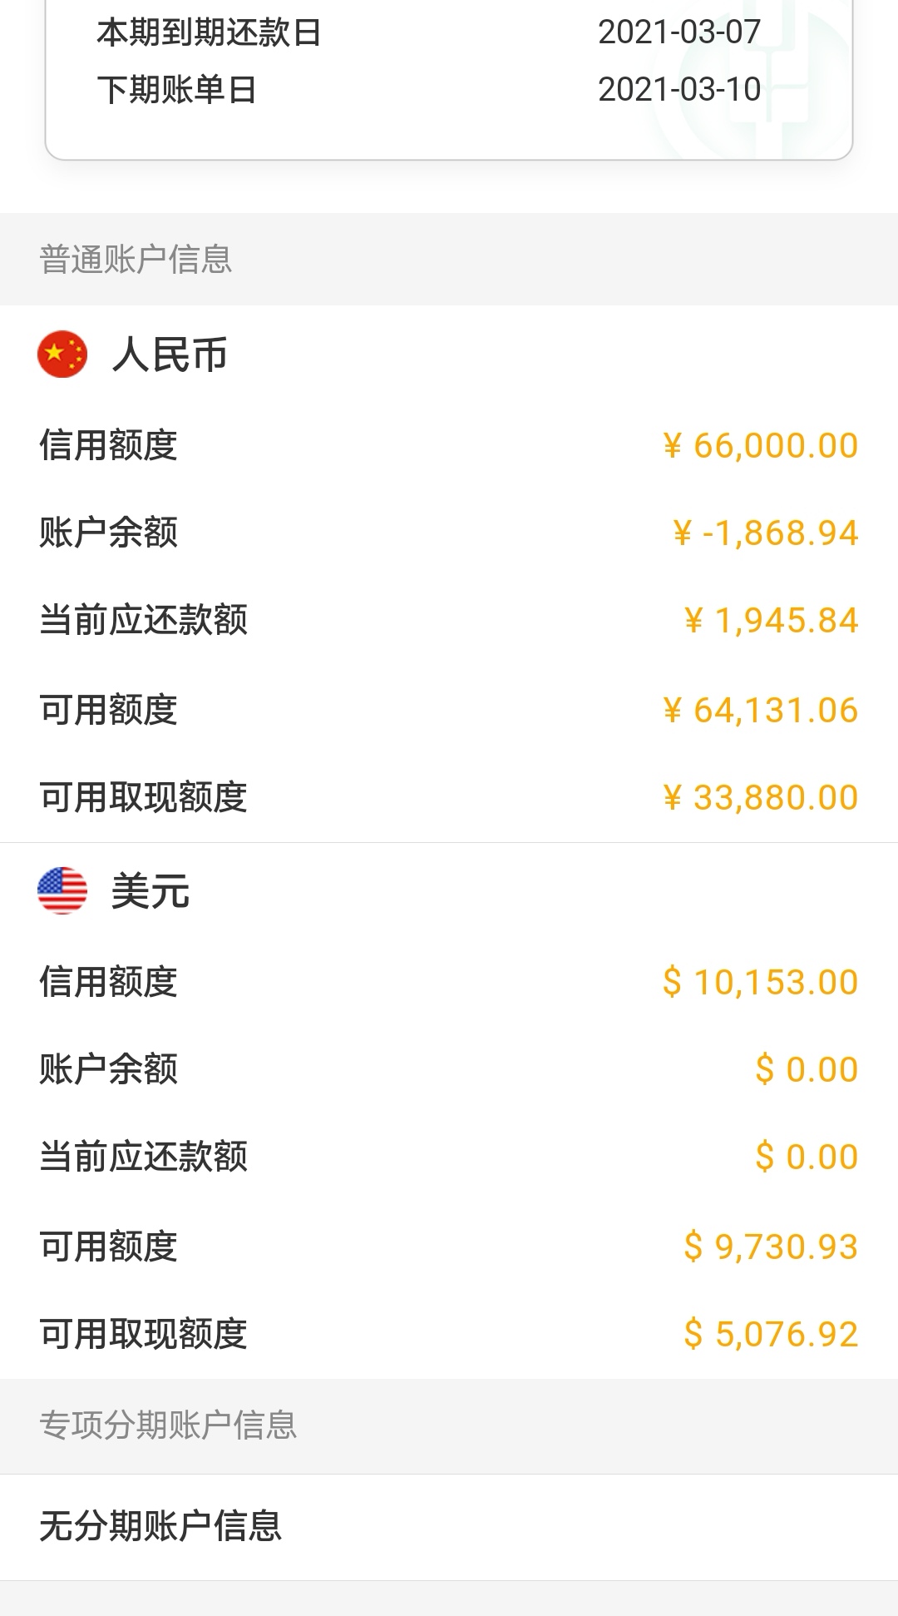The width and height of the screenshot is (898, 1616).
Task: Tap the 当前应还款额 label under 人民币
Action: click(143, 620)
